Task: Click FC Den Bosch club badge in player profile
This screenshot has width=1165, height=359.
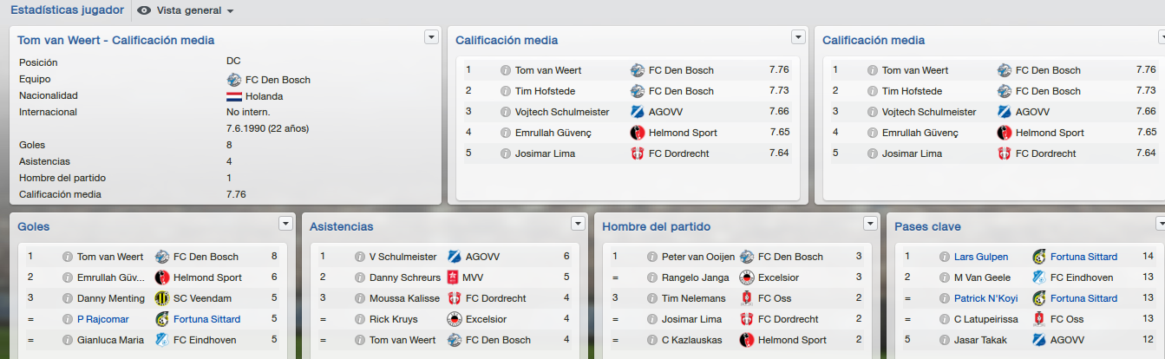Action: 233,79
